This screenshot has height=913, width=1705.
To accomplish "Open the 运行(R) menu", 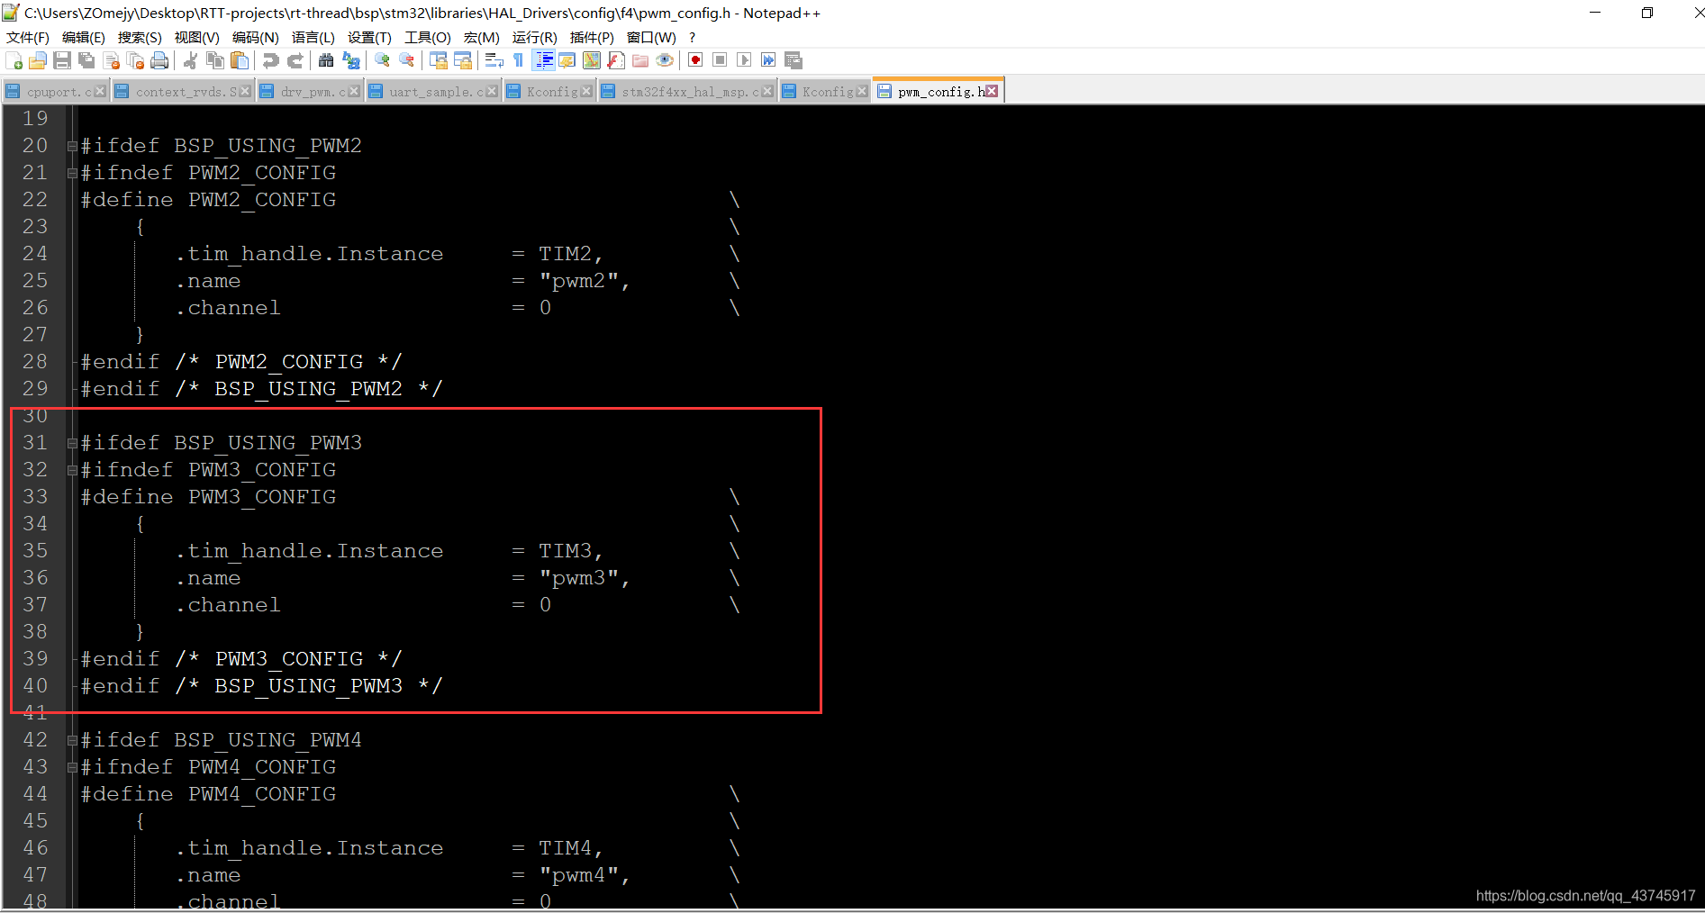I will (x=534, y=37).
